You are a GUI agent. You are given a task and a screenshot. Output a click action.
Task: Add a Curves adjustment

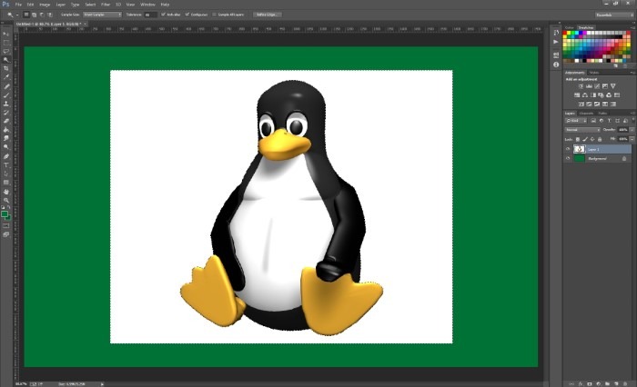pyautogui.click(x=597, y=86)
